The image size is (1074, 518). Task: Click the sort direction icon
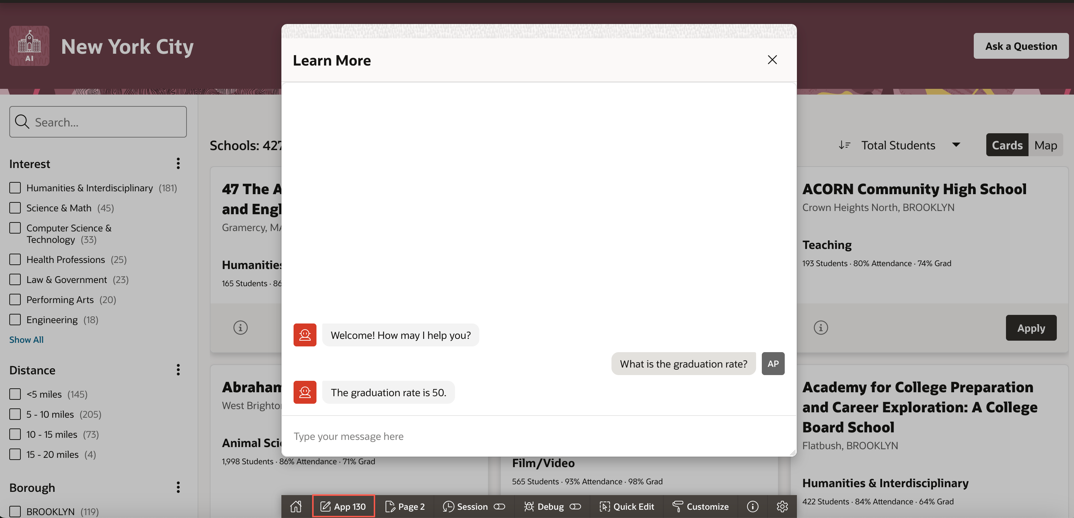click(844, 145)
